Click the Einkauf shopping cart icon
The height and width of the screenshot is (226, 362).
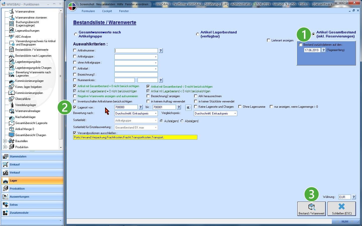pyautogui.click(x=5, y=164)
